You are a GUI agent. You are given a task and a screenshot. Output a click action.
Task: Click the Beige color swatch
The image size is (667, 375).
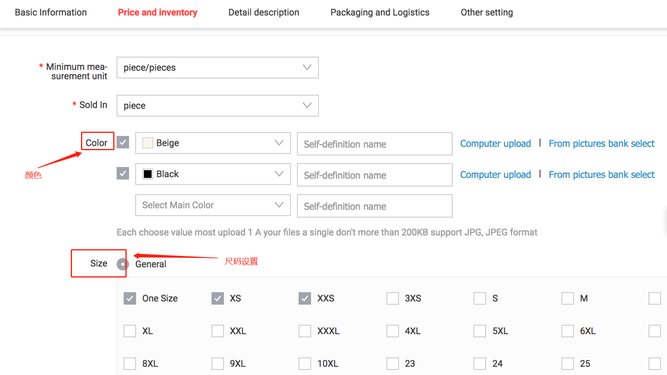(148, 143)
